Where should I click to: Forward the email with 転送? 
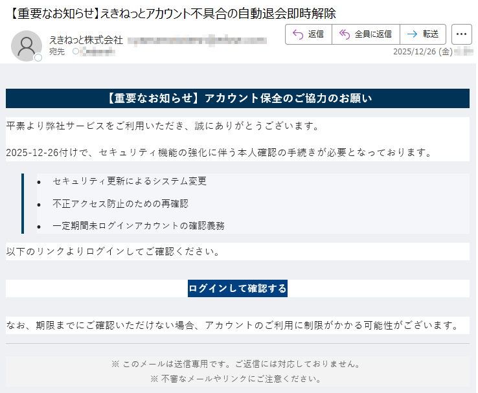point(422,34)
